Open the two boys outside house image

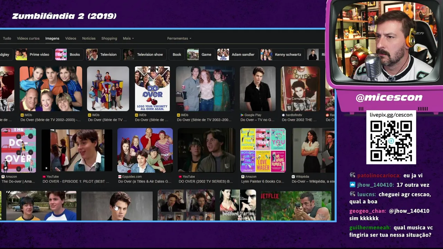(x=41, y=205)
